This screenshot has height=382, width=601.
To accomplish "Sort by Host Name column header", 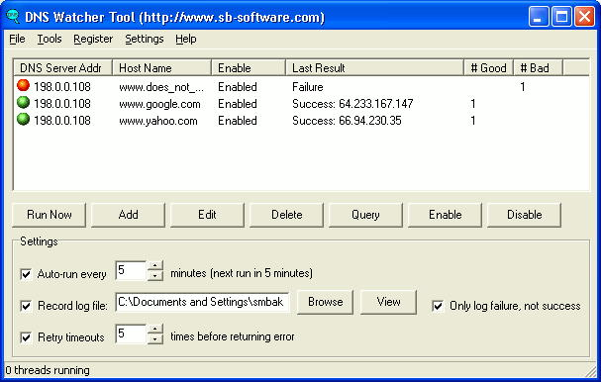I will coord(161,68).
